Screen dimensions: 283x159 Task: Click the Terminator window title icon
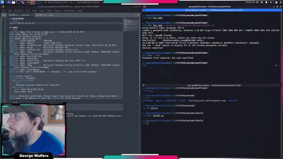pyautogui.click(x=145, y=7)
